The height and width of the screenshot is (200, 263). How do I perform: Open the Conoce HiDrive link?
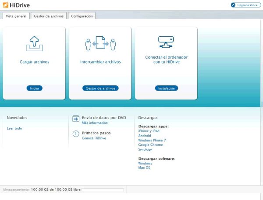(94, 138)
